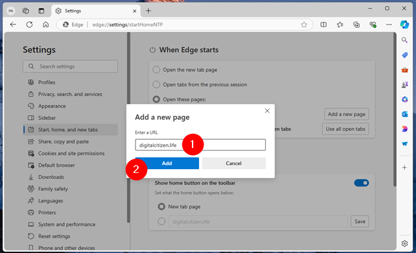This screenshot has width=416, height=253.
Task: Open a new tab
Action: [148, 11]
